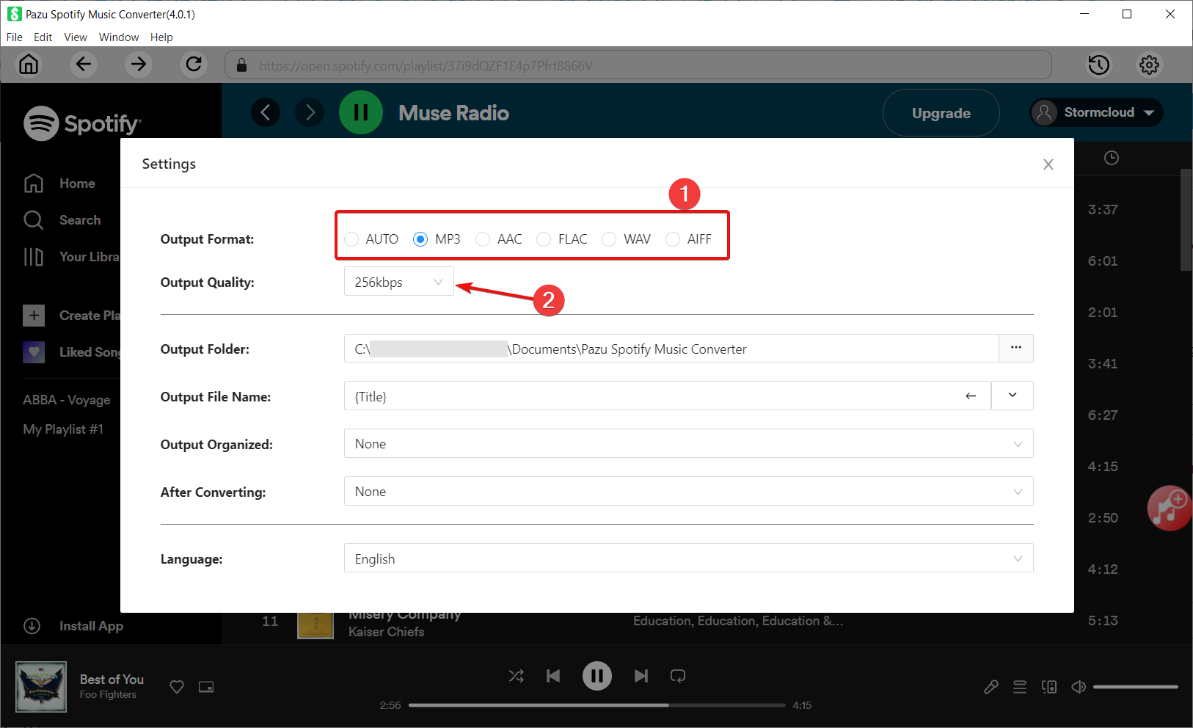The image size is (1193, 728).
Task: Open the Foo Fighters artist link
Action: pos(108,695)
